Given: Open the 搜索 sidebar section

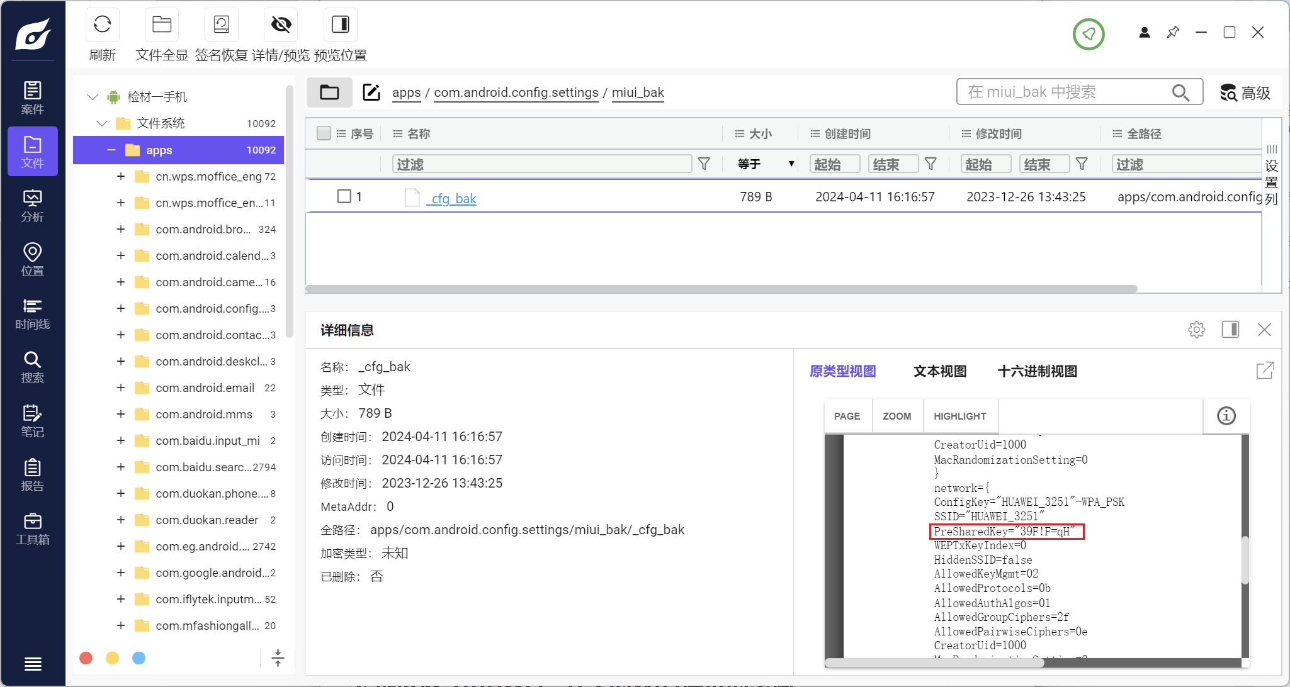Looking at the screenshot, I should [33, 367].
